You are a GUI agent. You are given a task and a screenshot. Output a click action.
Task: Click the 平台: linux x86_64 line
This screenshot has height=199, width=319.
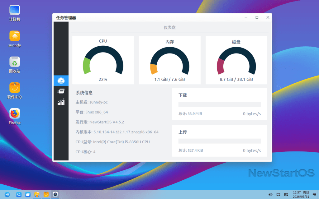[92, 112]
